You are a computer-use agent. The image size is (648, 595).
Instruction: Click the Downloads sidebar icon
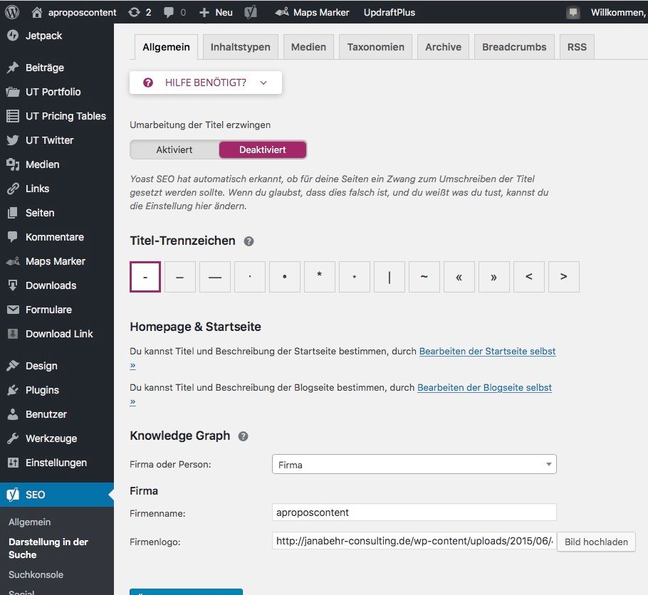pyautogui.click(x=13, y=285)
